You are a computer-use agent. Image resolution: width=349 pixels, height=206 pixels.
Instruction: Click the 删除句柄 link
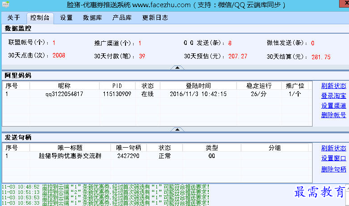tap(333, 169)
